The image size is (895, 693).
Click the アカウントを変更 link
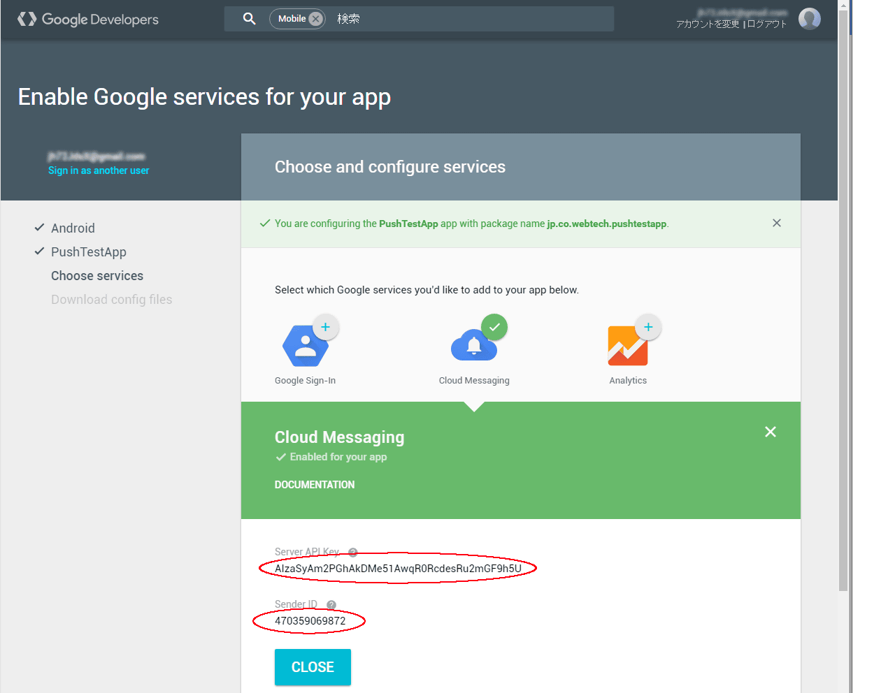click(x=708, y=24)
